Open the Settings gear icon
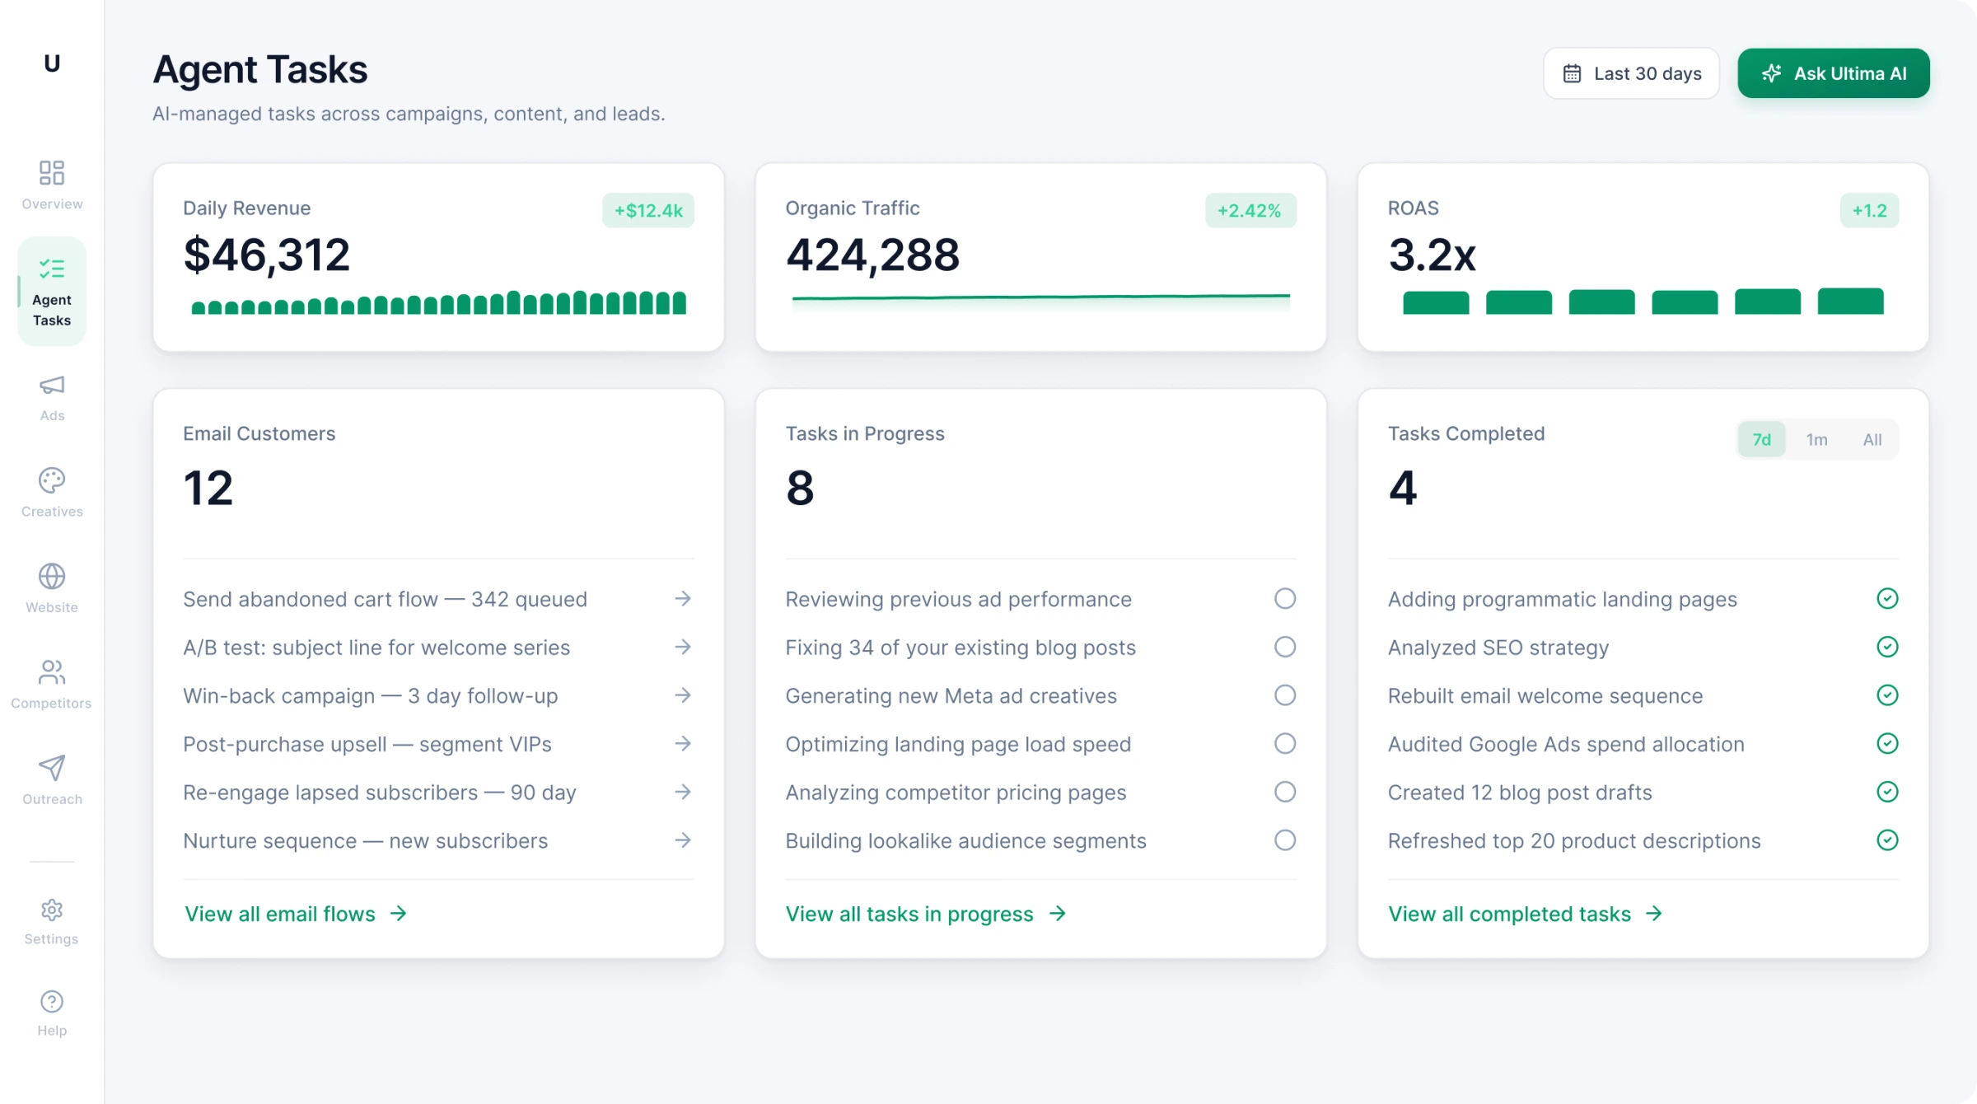The width and height of the screenshot is (1977, 1104). coord(51,909)
